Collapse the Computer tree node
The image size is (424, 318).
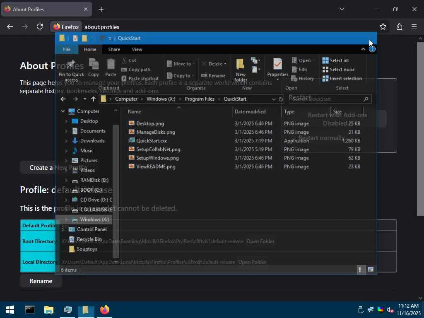pos(63,111)
